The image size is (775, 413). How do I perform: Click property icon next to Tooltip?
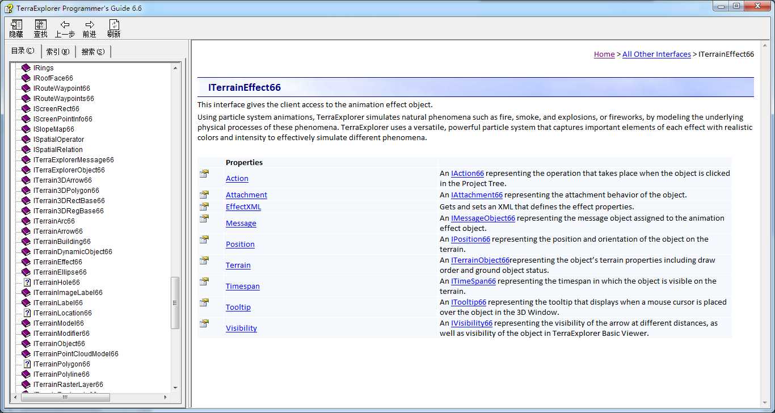[204, 302]
